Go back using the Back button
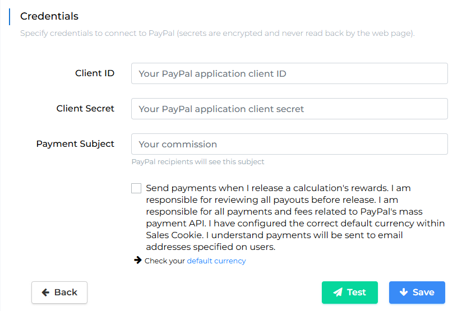The height and width of the screenshot is (311, 462). (x=59, y=293)
